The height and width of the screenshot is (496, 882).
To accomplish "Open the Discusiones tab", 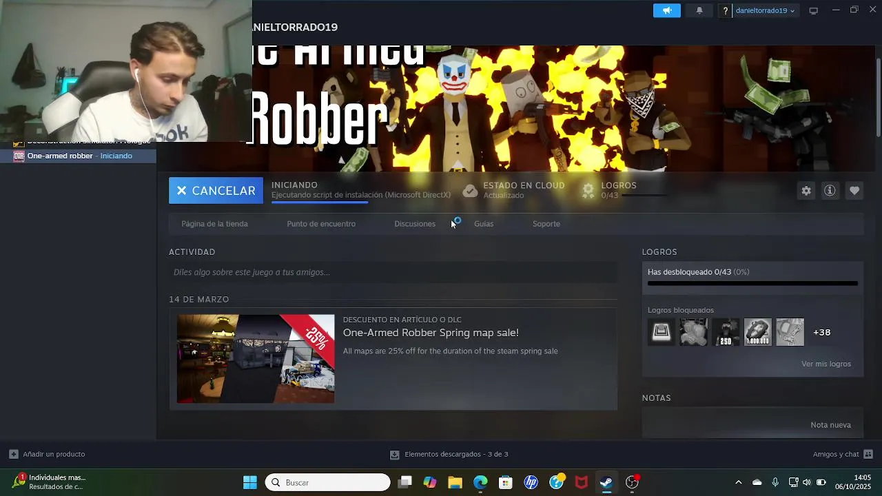I will pos(415,224).
